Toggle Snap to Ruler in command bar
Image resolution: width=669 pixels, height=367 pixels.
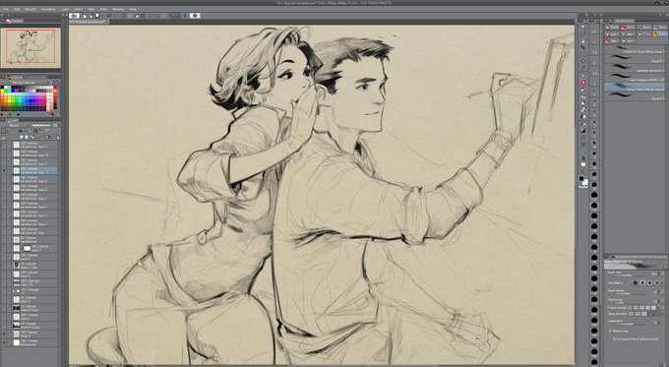point(171,16)
